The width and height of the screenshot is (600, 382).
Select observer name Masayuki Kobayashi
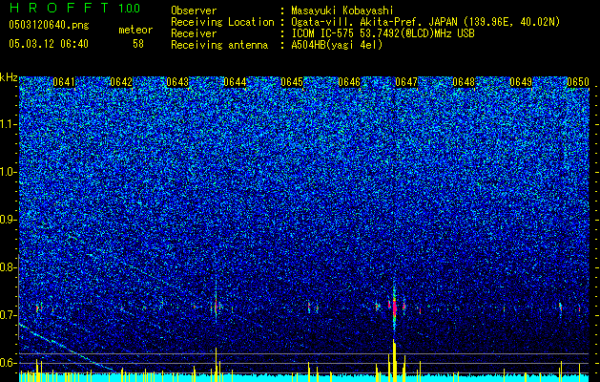point(342,11)
